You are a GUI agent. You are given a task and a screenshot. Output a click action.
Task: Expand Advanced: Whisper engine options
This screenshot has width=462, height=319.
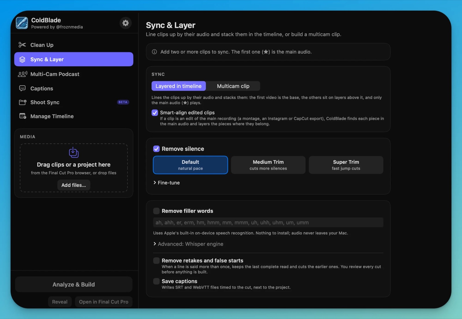(x=188, y=244)
